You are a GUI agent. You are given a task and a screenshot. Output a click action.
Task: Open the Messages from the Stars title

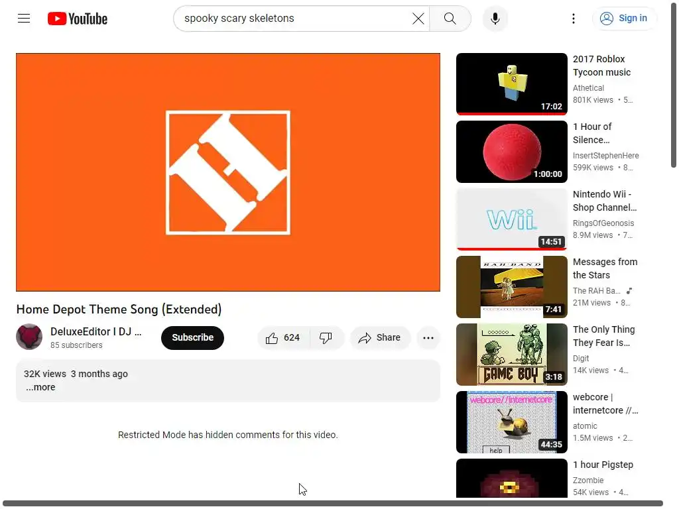[605, 268]
